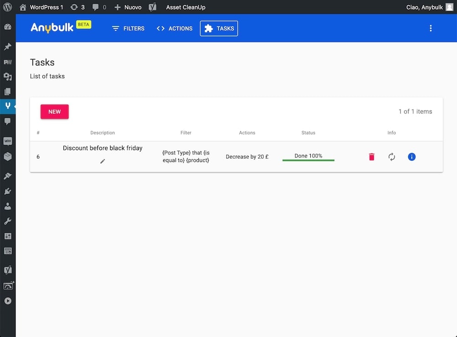
Task: Open the active Anybulk sidebar icon
Action: [x=8, y=106]
